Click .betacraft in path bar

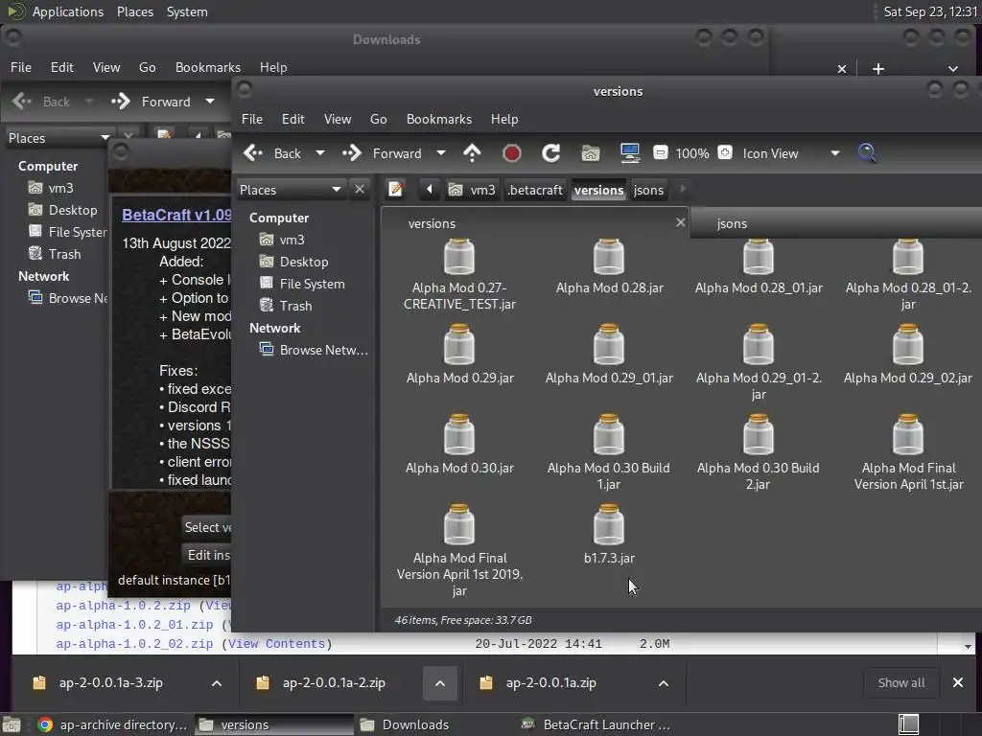(x=535, y=190)
